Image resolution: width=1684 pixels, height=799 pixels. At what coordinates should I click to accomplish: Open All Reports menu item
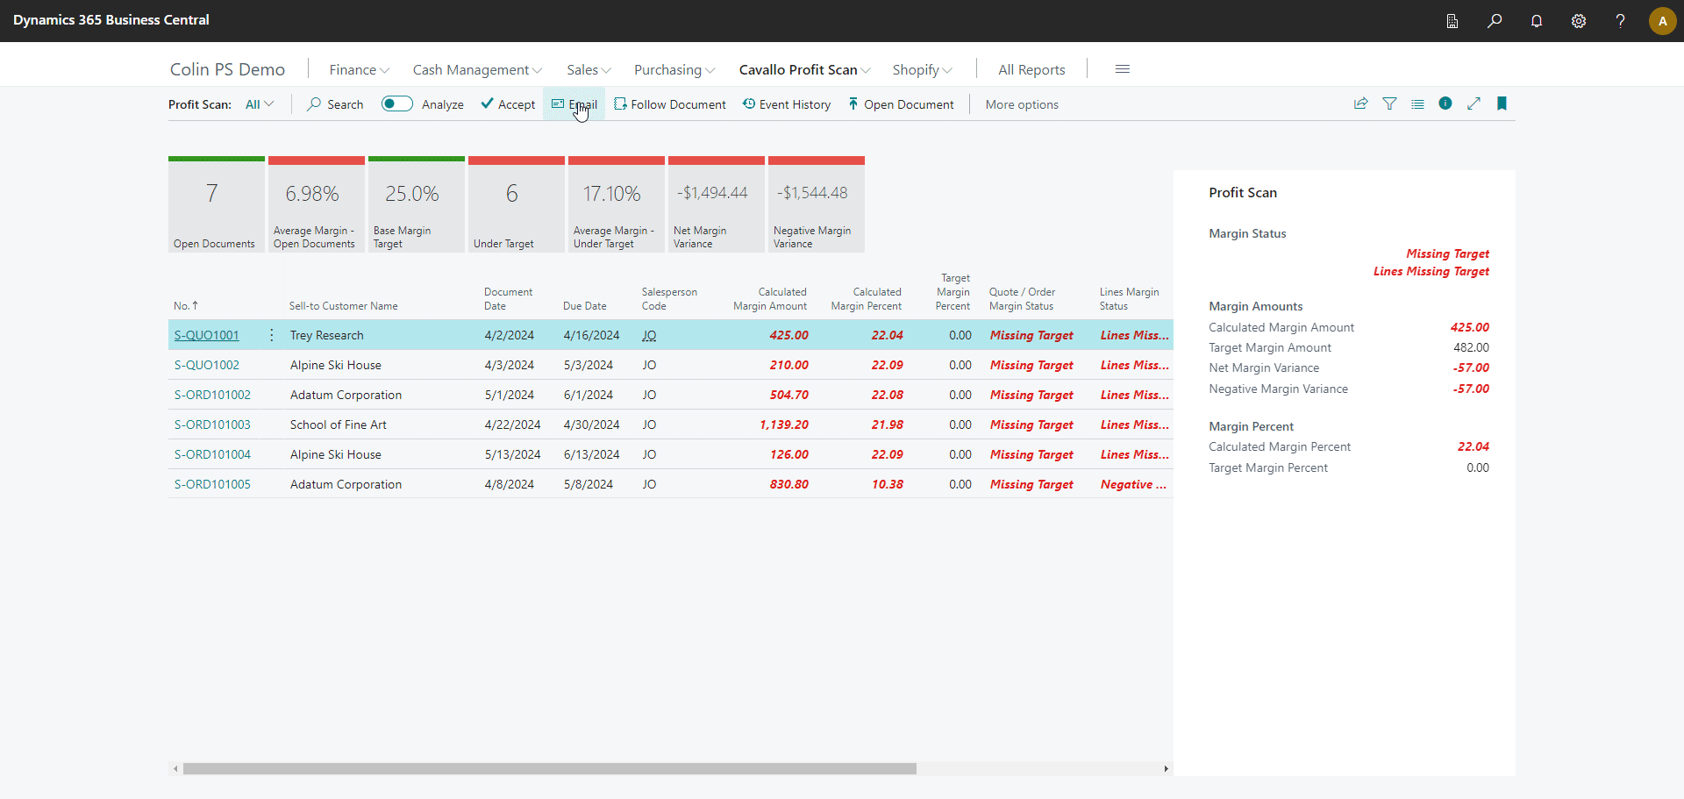click(x=1031, y=70)
